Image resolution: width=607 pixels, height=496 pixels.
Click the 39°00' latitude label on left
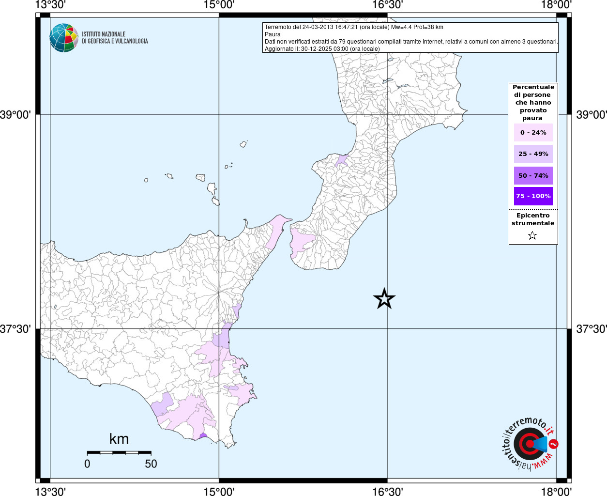point(15,115)
